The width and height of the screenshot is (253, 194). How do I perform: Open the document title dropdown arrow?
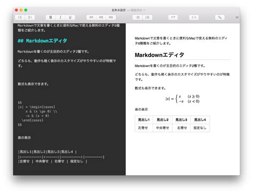point(144,10)
